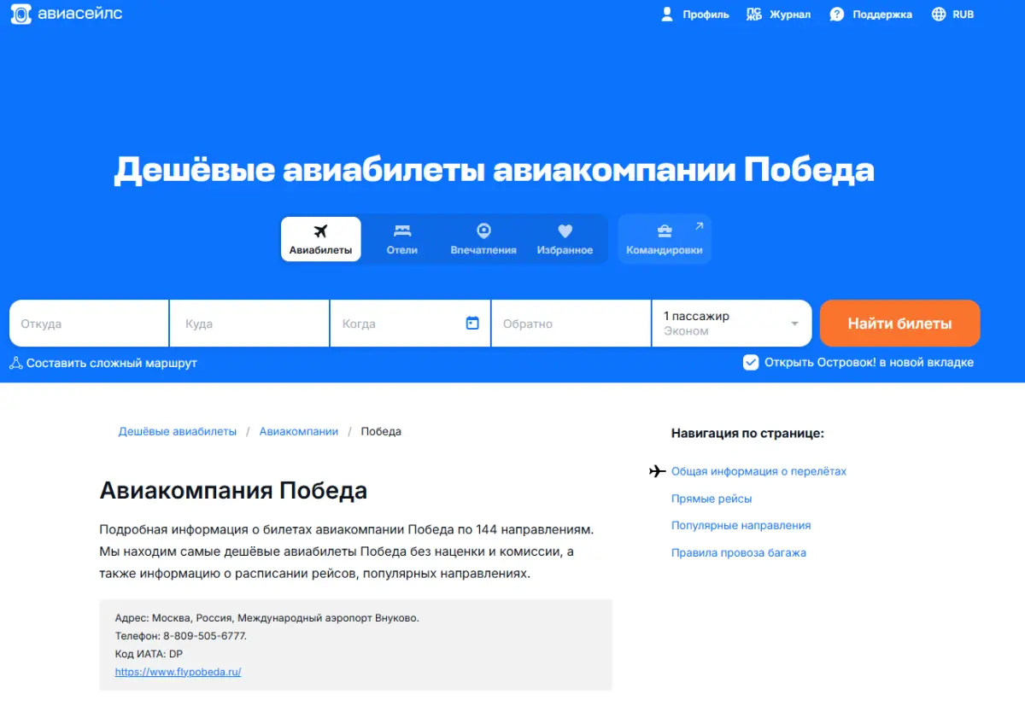Click the Обратно return date field
The image size is (1025, 706).
tap(571, 324)
